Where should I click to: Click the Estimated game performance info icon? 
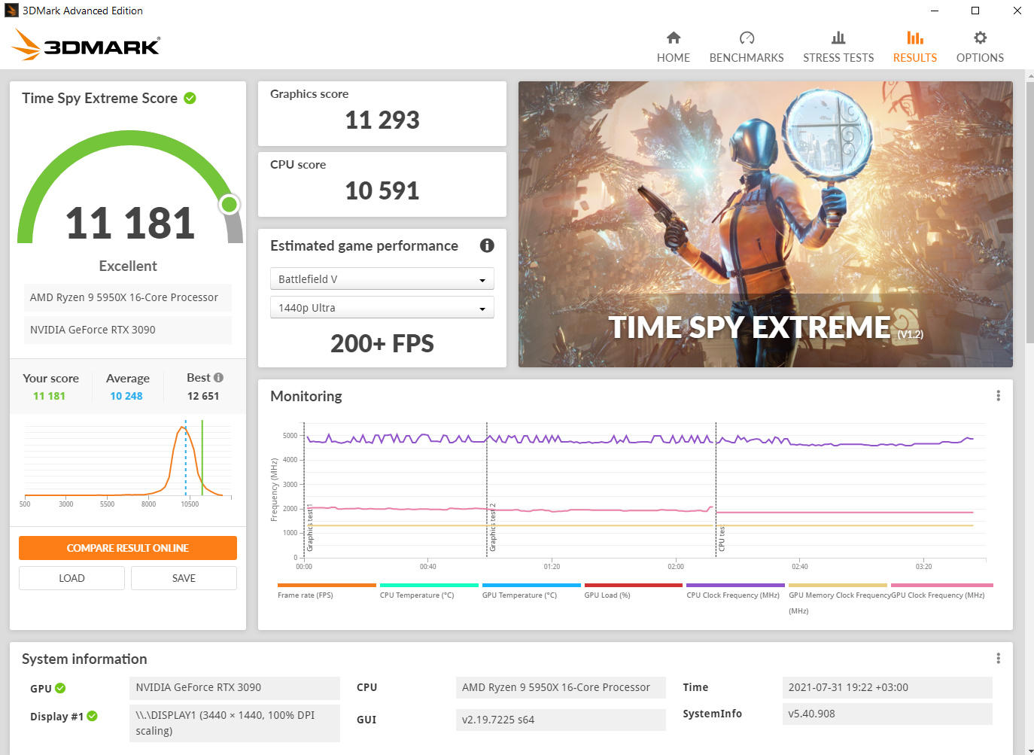click(487, 245)
